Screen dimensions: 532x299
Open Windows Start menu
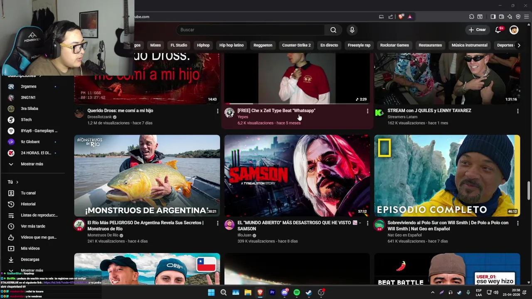point(211,292)
